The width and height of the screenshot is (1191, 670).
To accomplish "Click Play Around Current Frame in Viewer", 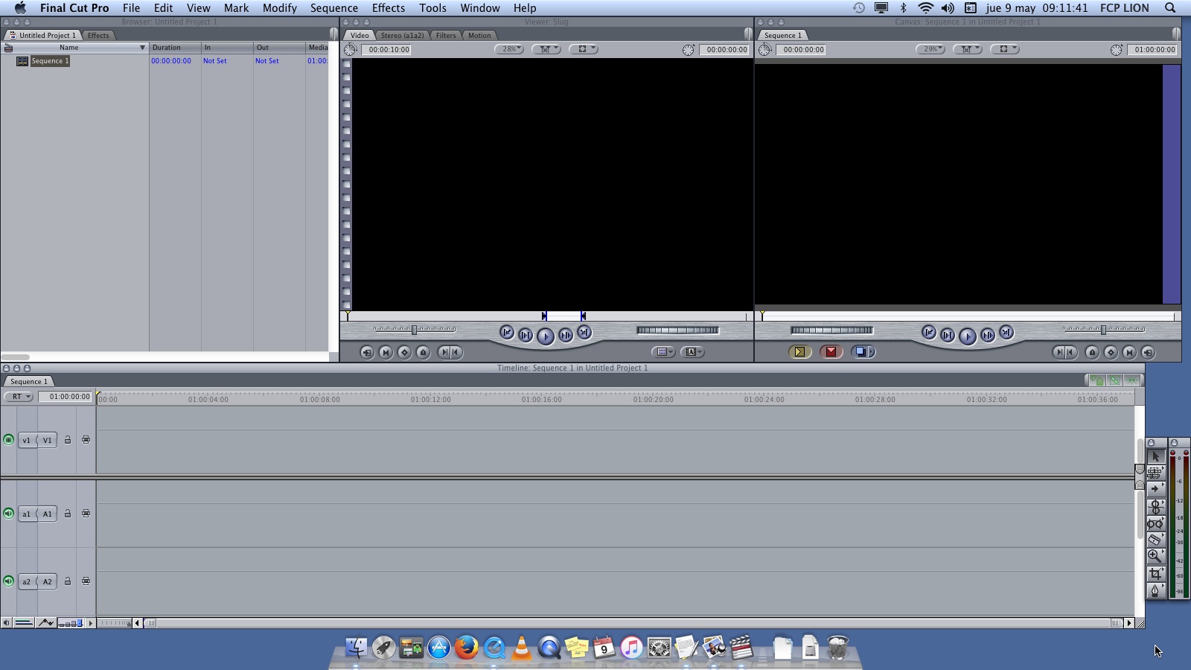I will [566, 336].
